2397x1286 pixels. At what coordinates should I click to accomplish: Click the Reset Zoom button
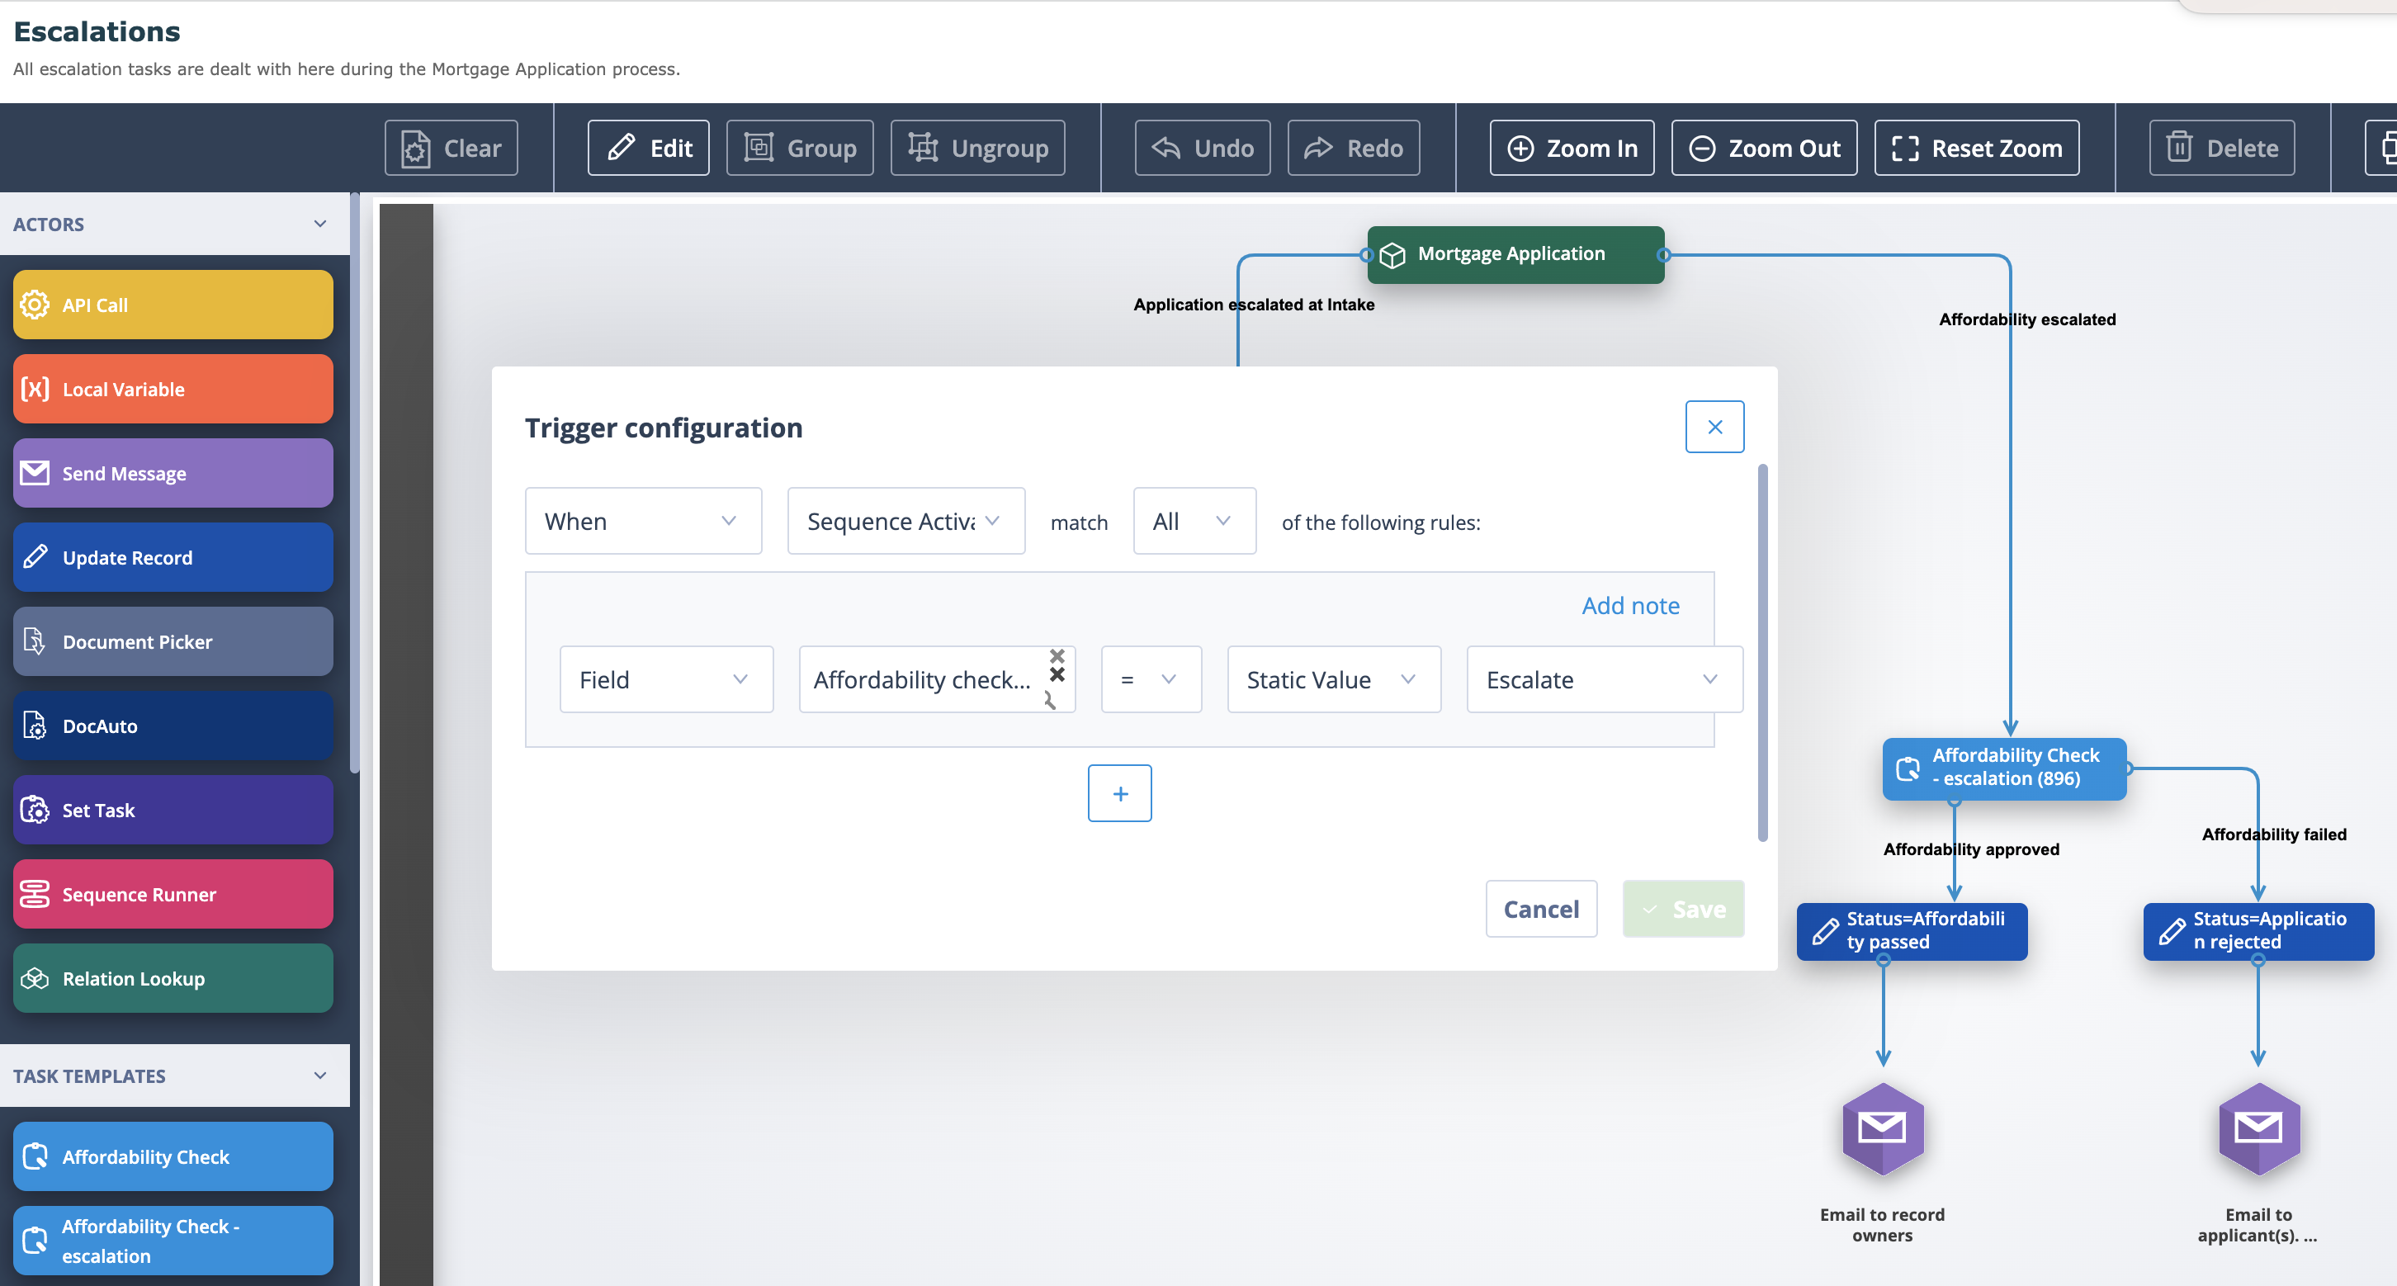coord(1978,148)
